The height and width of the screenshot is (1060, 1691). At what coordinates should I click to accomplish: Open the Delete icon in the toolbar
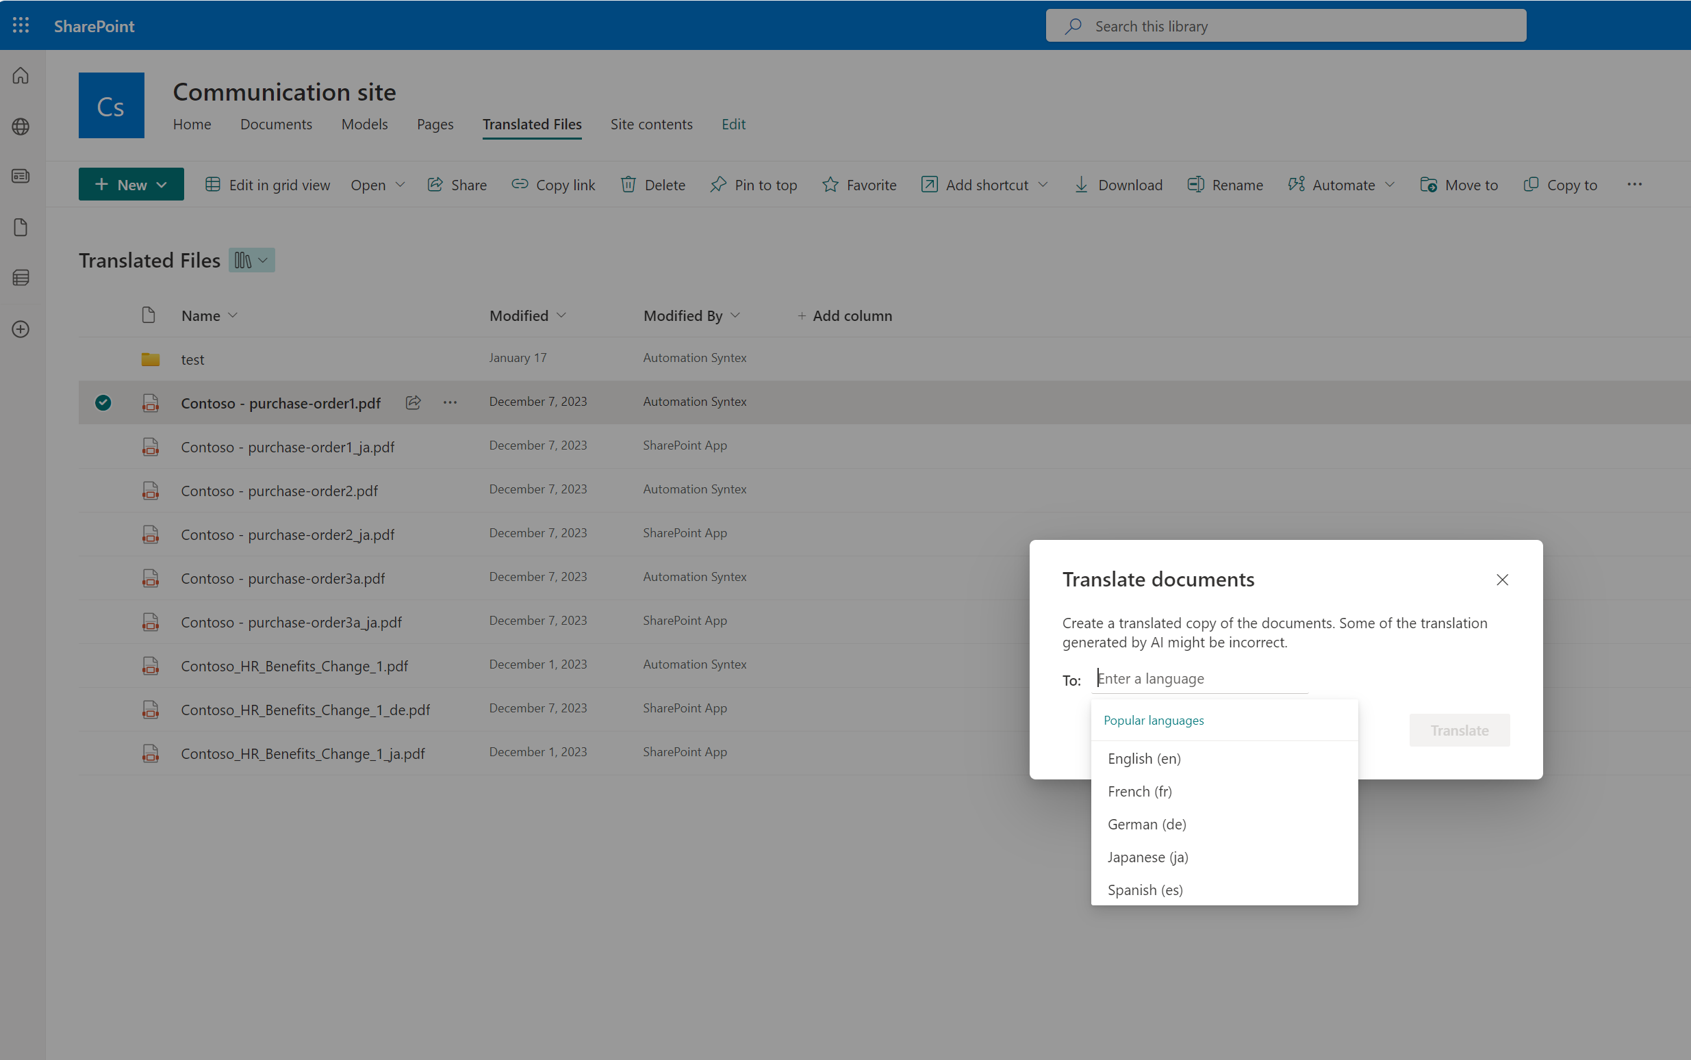pos(629,184)
